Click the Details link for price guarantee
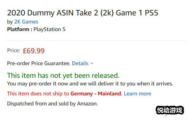This screenshot has height=120, width=188. point(80,63)
